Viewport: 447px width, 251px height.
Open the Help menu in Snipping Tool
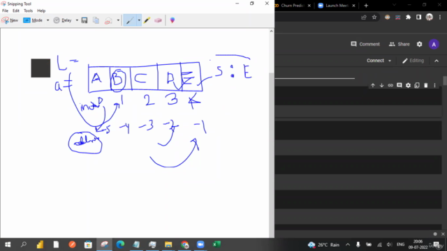tap(41, 11)
